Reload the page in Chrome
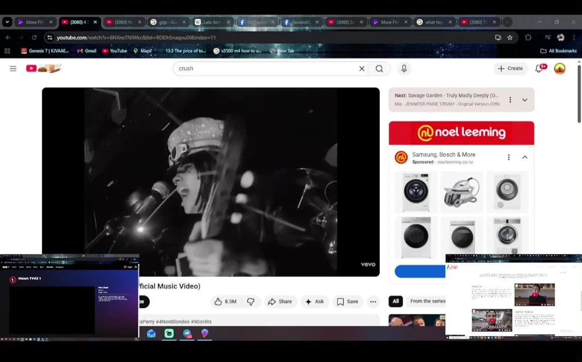Viewport: 582px width, 362px height. (34, 38)
